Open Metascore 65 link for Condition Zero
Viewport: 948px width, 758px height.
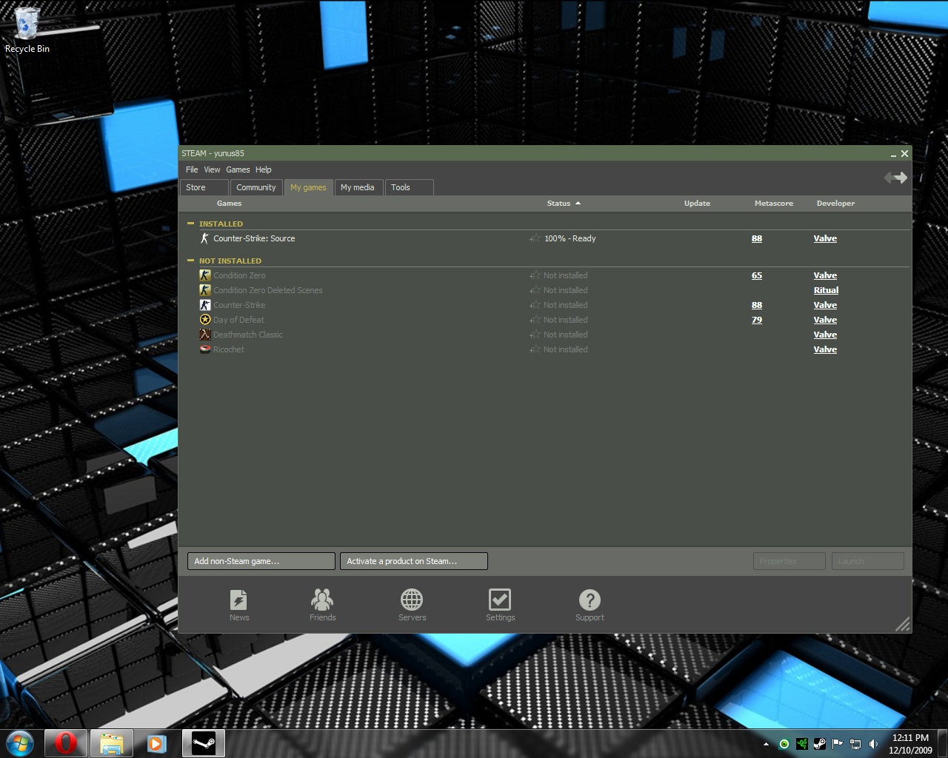click(x=757, y=275)
